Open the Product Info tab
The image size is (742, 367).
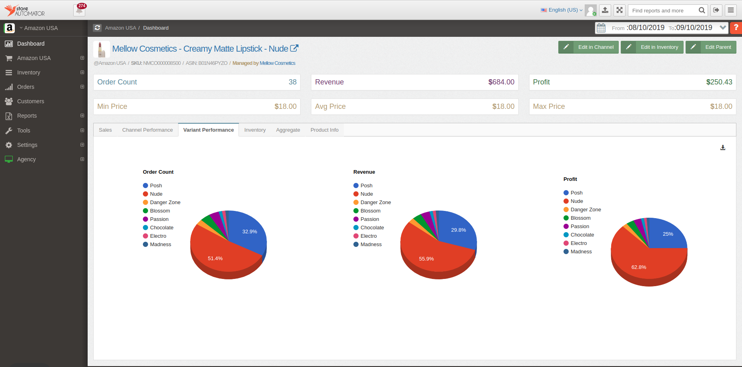click(325, 130)
